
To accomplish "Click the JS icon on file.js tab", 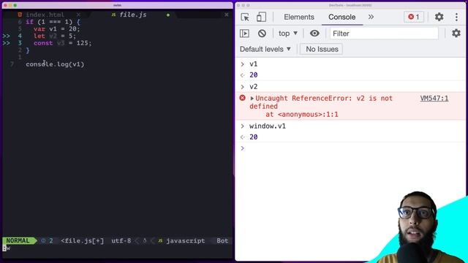I will click(x=113, y=15).
